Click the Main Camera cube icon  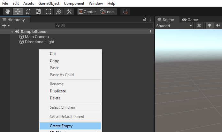[21, 37]
